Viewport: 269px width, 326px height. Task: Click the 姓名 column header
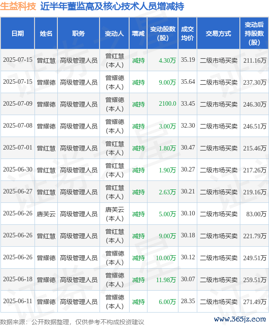(x=46, y=34)
